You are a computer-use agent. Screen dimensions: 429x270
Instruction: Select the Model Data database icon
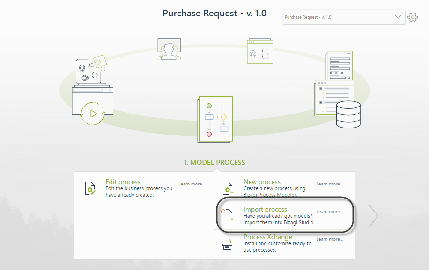click(348, 114)
